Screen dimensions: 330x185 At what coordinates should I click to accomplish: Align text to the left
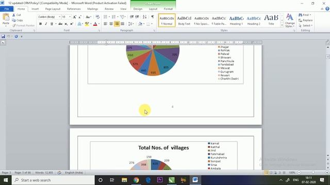[x=105, y=24]
